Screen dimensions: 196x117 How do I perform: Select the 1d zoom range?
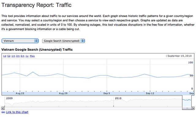pyautogui.click(x=5, y=56)
